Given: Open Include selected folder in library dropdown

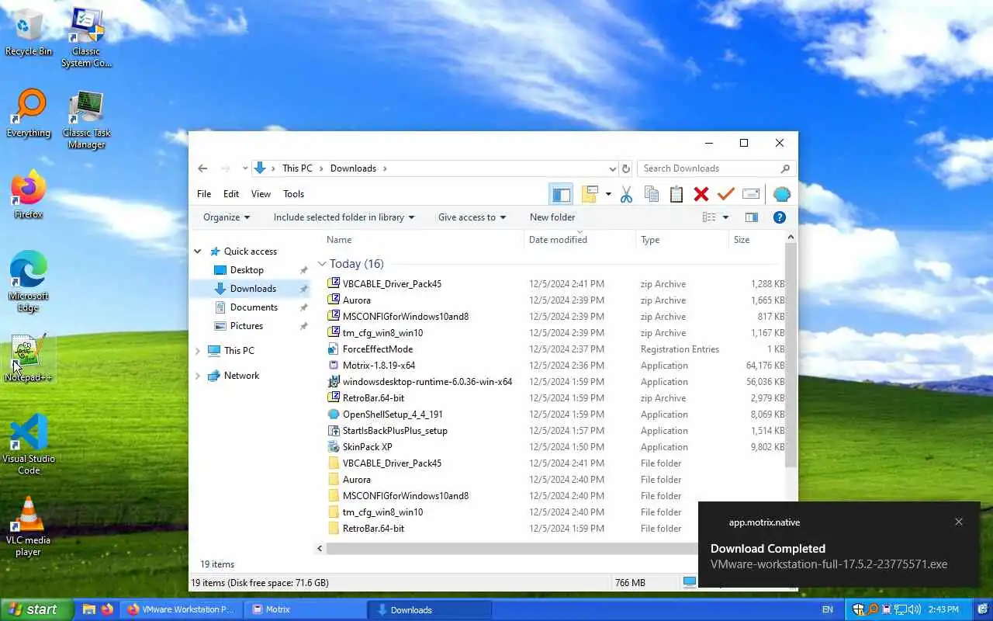Looking at the screenshot, I should click(x=344, y=217).
